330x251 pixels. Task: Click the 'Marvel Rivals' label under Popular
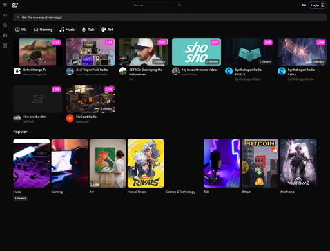[x=137, y=192]
